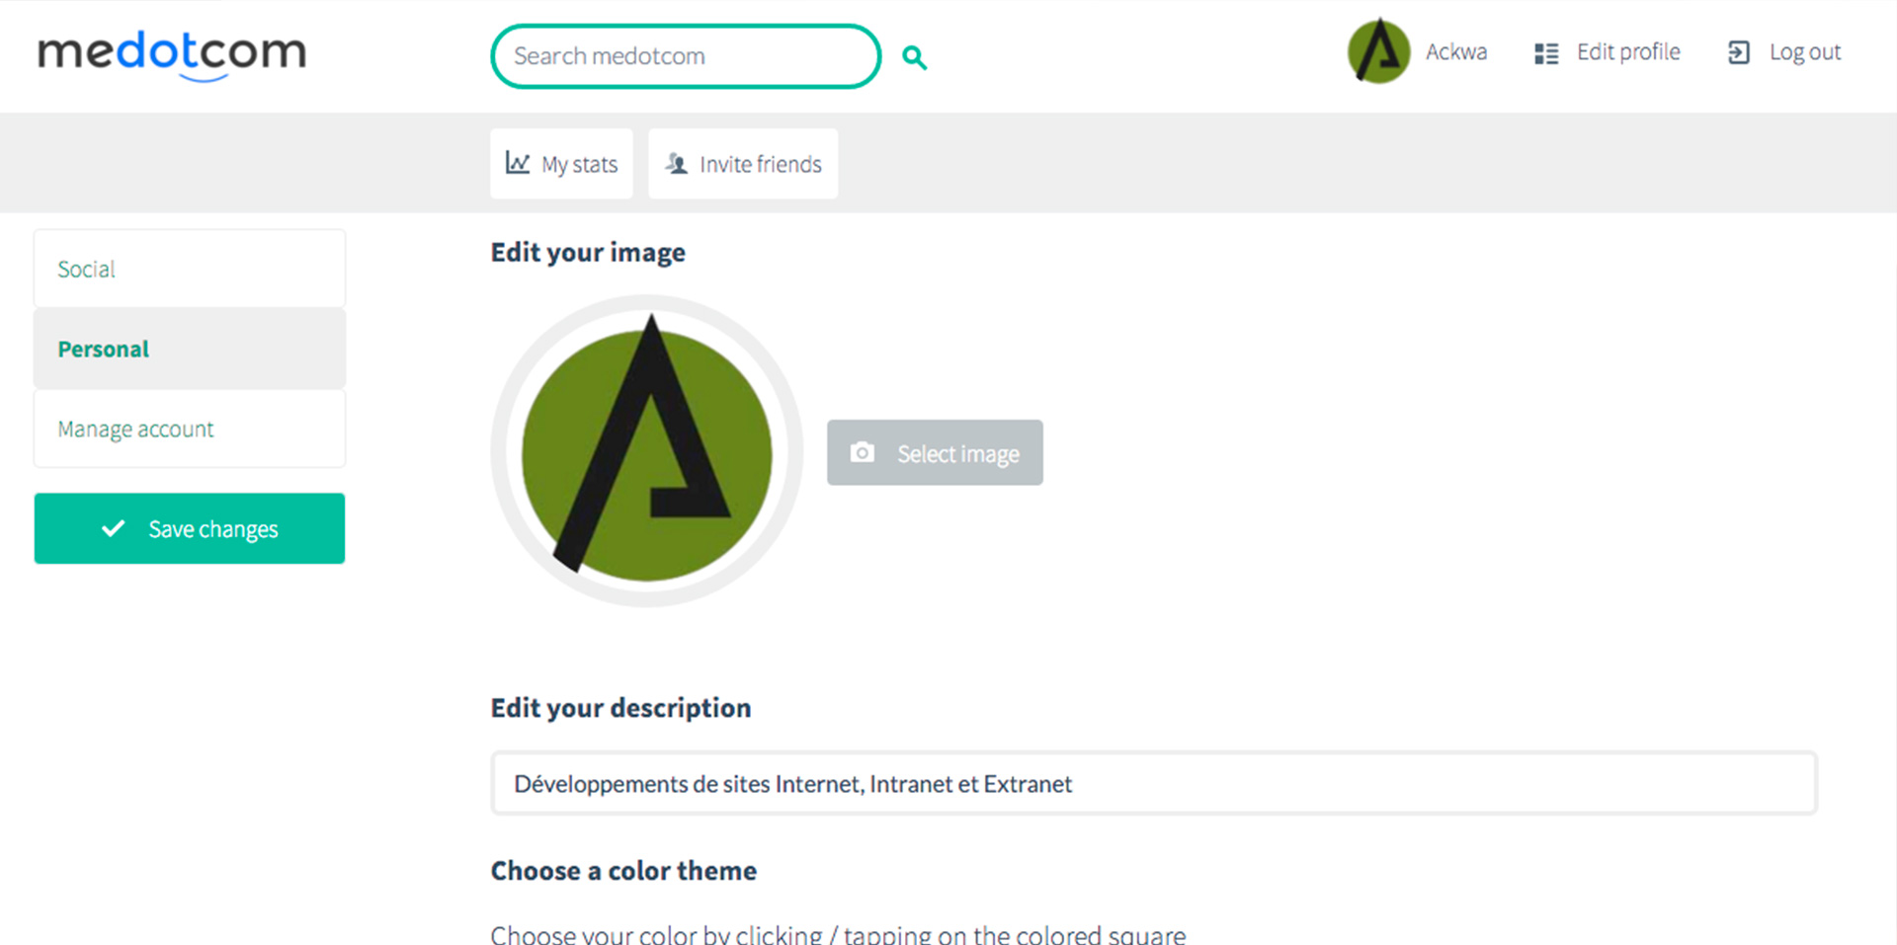Viewport: 1897px width, 945px height.
Task: Focus the Search medotcom field
Action: point(686,56)
